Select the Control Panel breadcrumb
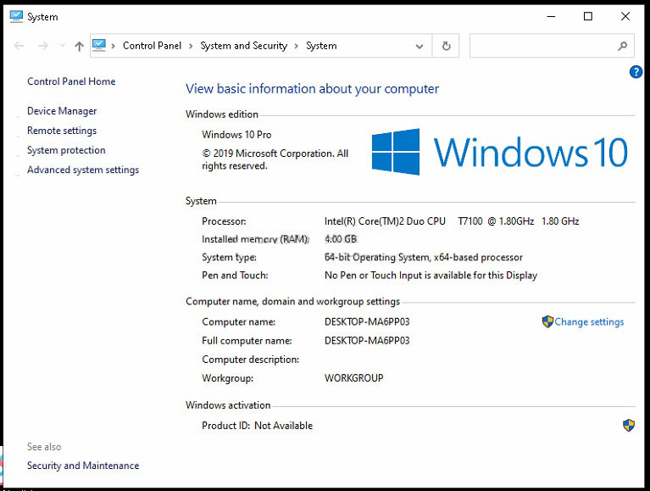This screenshot has height=491, width=650. 153,46
